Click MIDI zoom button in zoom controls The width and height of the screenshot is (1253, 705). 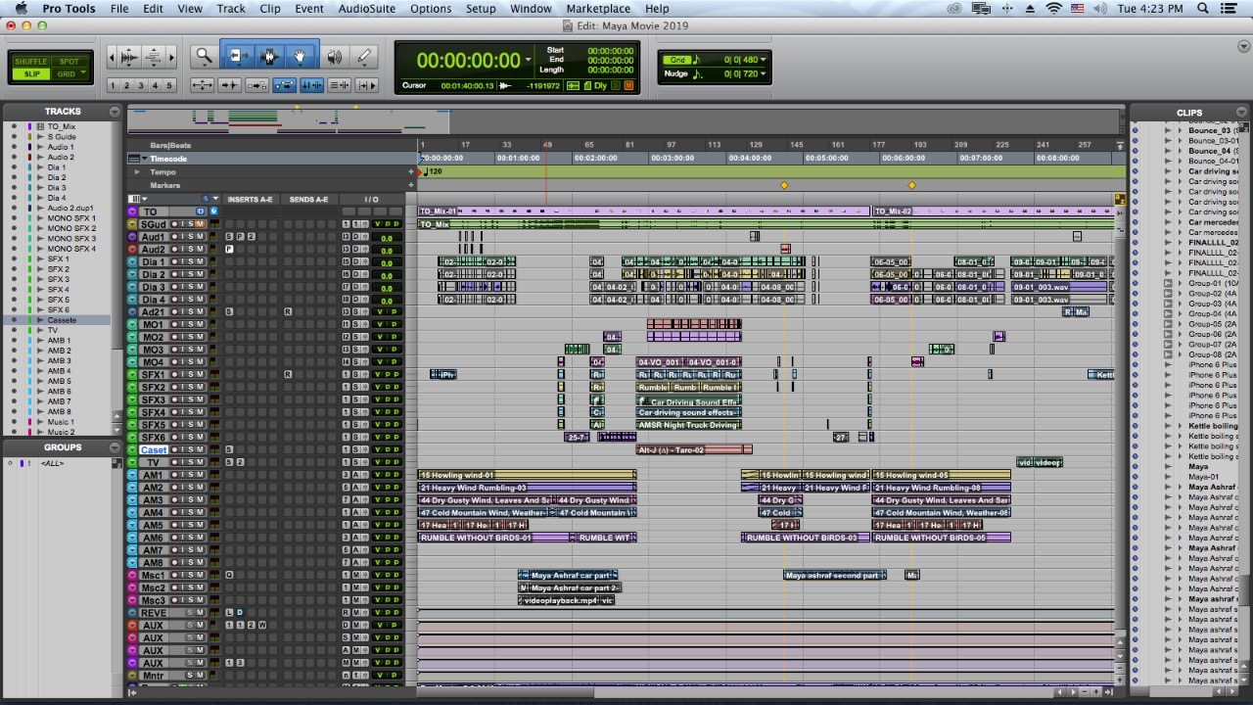coord(154,58)
